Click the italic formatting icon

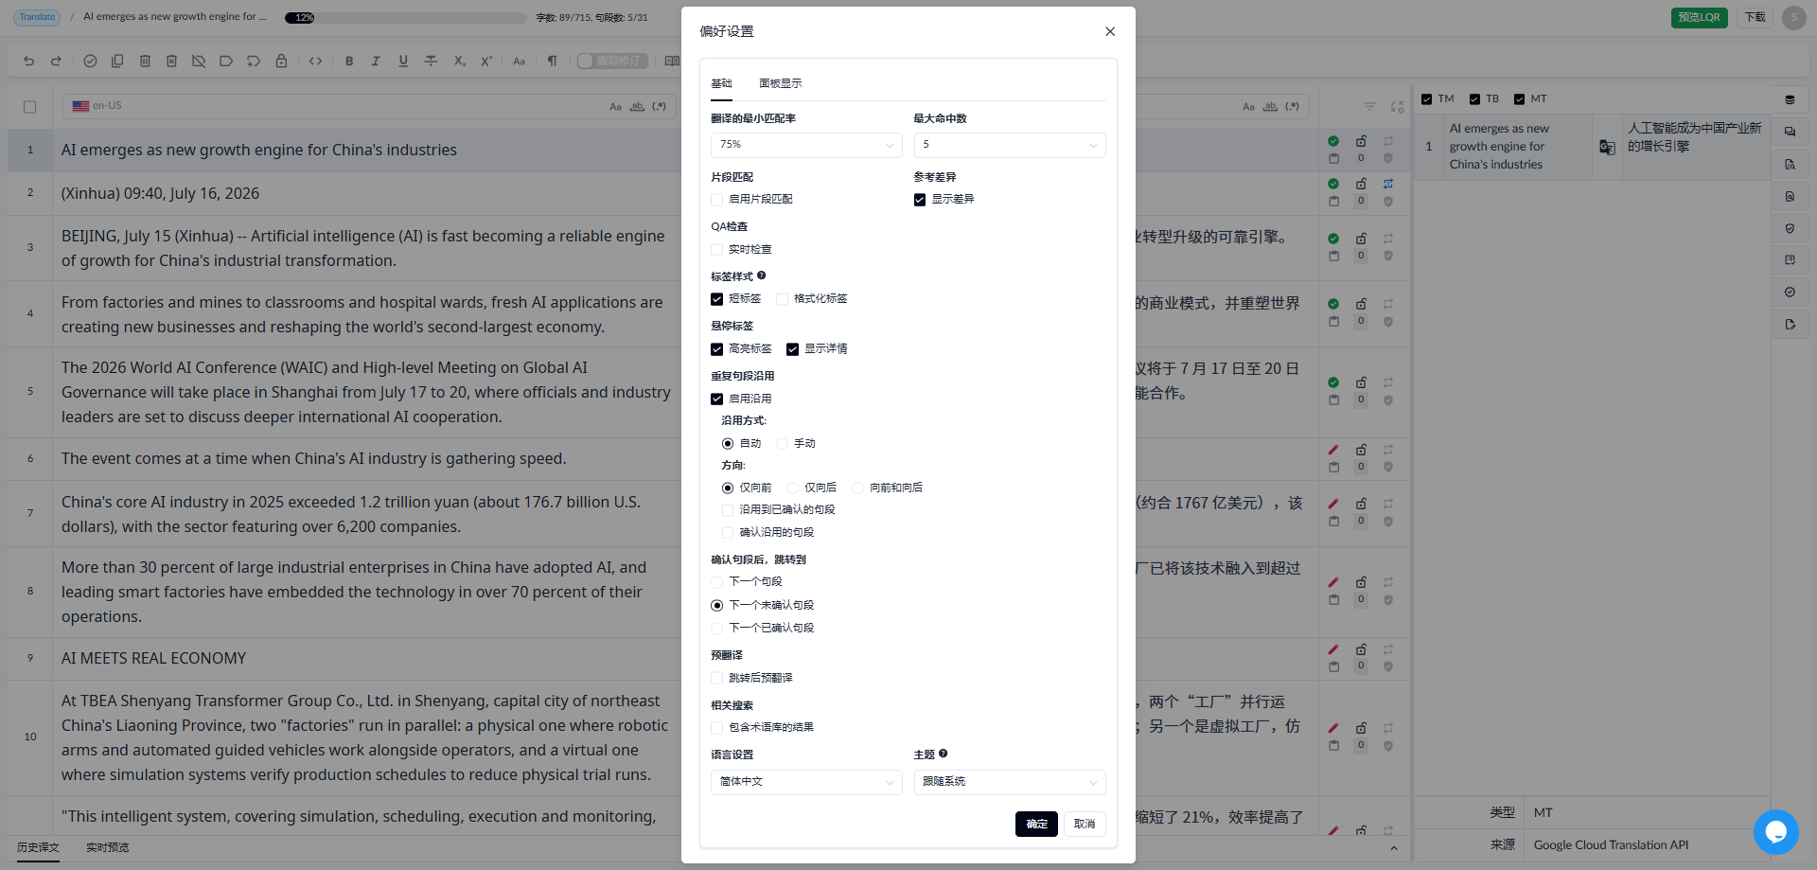click(376, 61)
